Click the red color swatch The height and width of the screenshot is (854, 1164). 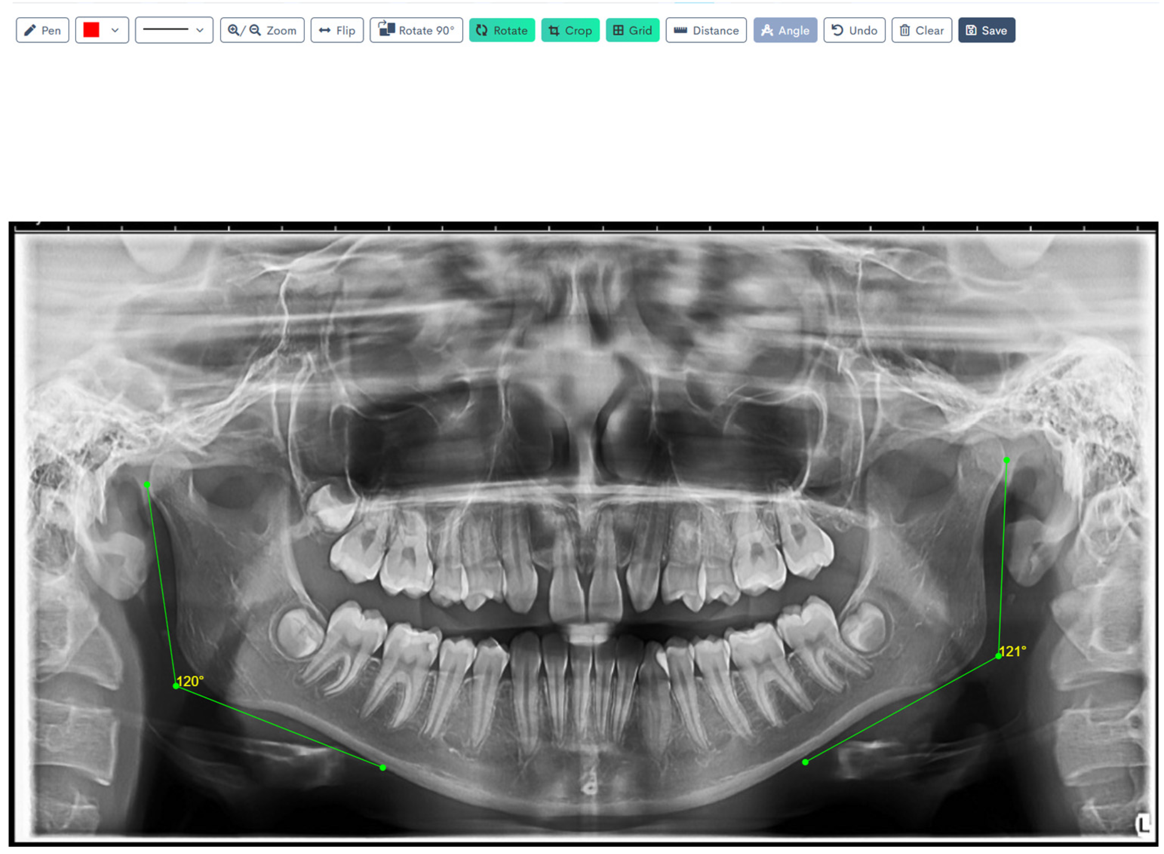(x=91, y=30)
